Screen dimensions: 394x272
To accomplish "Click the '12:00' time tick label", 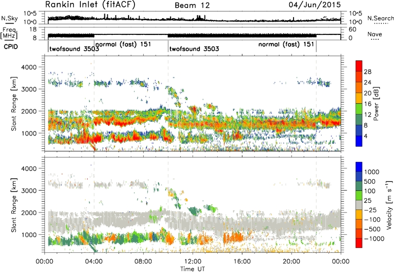I will click(x=193, y=262).
